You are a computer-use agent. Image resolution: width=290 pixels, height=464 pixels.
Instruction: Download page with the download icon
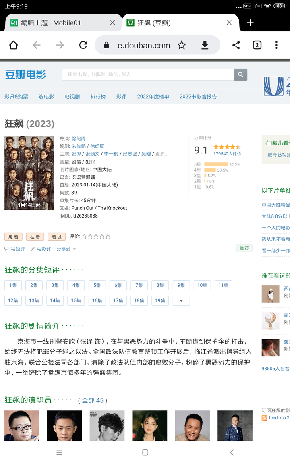[205, 45]
